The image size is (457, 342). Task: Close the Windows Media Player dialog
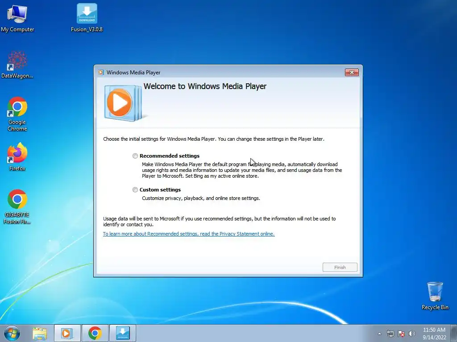click(352, 73)
